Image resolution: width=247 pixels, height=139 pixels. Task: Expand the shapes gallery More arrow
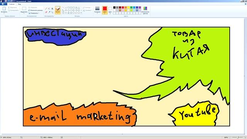pos(81,13)
